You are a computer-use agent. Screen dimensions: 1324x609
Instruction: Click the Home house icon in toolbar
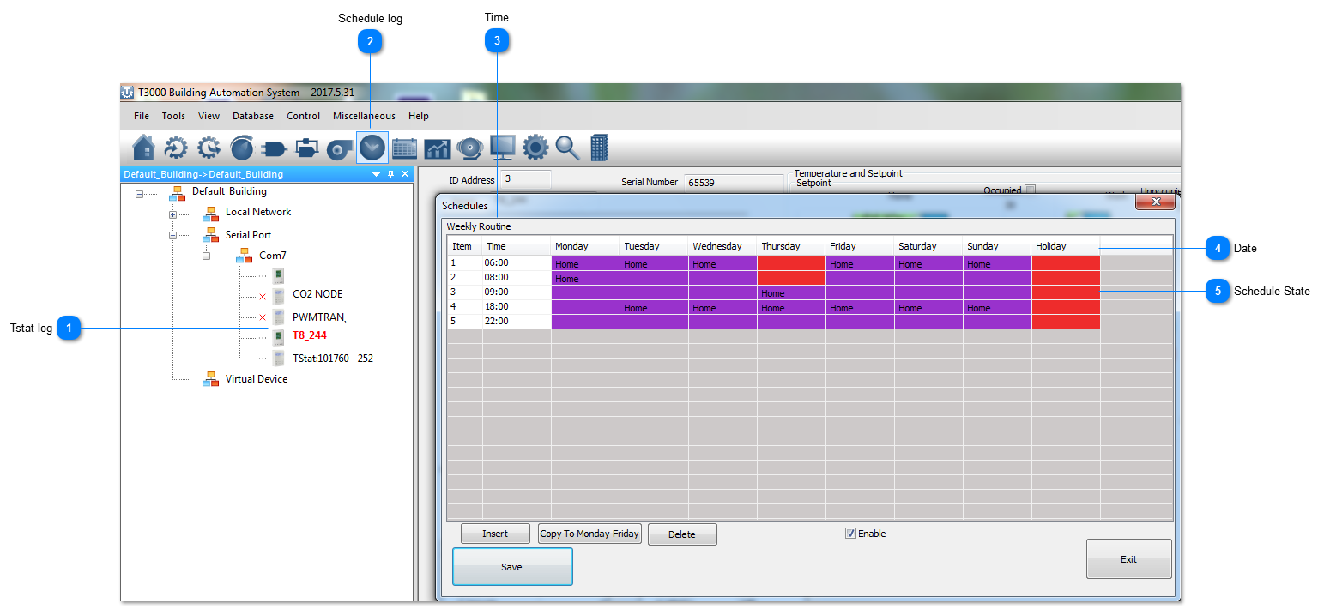pos(143,148)
